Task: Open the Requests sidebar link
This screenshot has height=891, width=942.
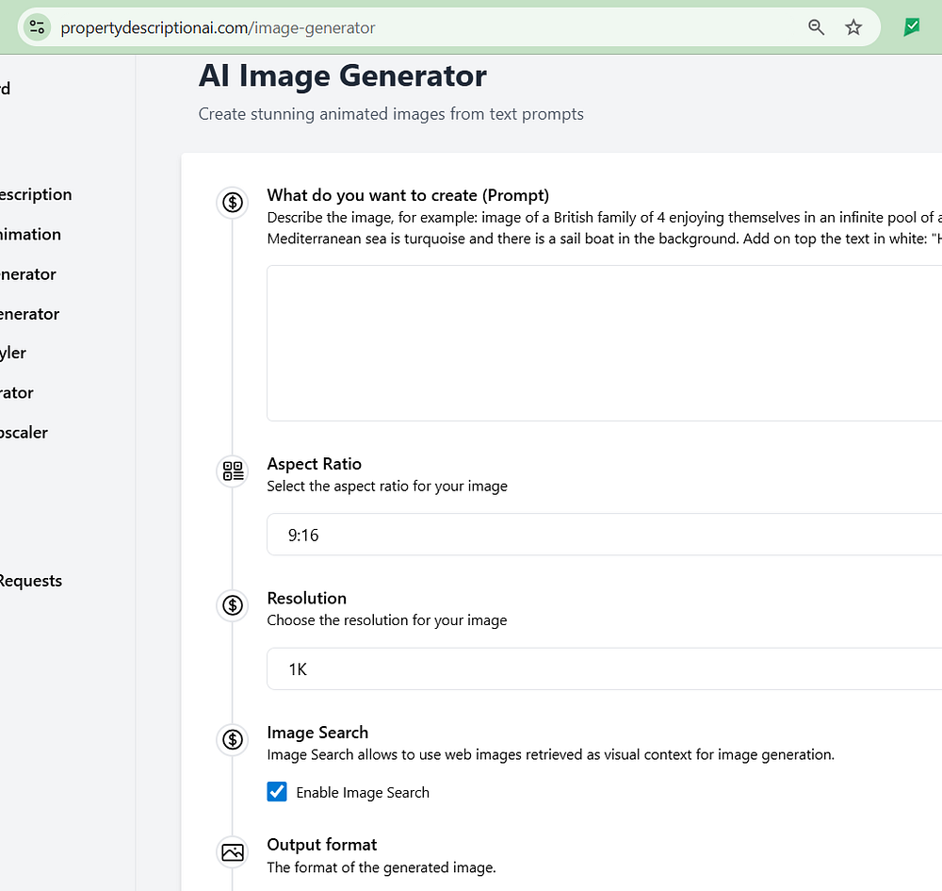Action: [x=30, y=581]
